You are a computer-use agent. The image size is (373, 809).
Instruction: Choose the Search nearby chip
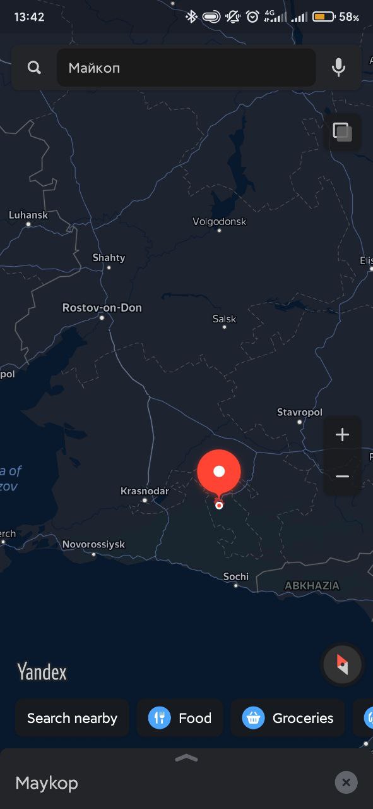pos(72,718)
